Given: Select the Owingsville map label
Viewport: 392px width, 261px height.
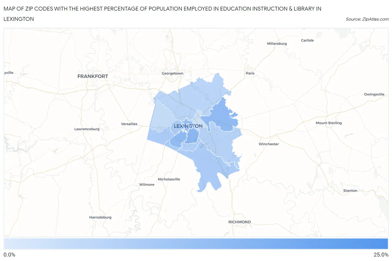Looking at the screenshot, I should (374, 94).
